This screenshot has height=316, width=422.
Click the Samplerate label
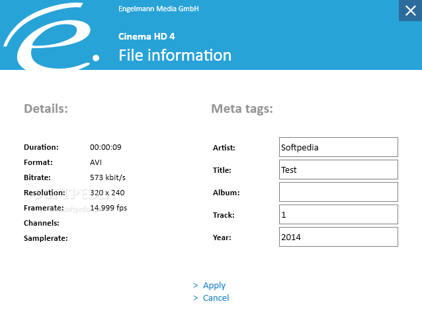point(46,238)
